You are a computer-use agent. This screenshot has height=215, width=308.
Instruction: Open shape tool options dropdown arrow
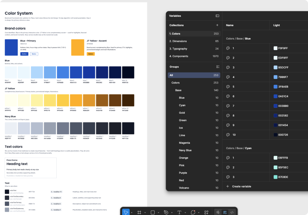point(158,213)
